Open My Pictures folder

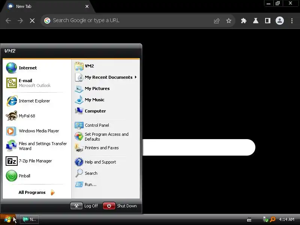[x=92, y=88]
